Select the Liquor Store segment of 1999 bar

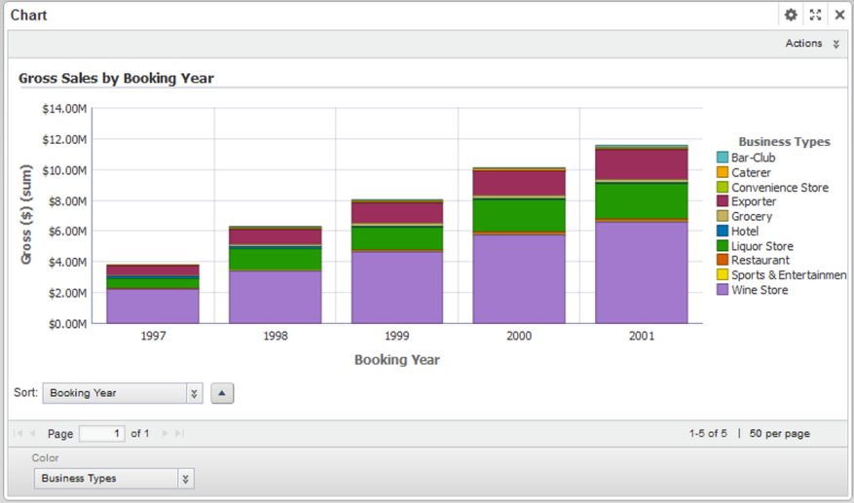tap(397, 238)
